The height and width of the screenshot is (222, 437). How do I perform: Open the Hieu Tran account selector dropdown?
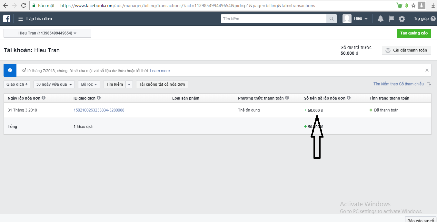47,33
